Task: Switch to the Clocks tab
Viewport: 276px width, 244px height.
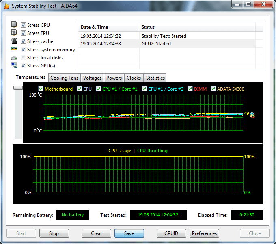Action: pyautogui.click(x=134, y=78)
